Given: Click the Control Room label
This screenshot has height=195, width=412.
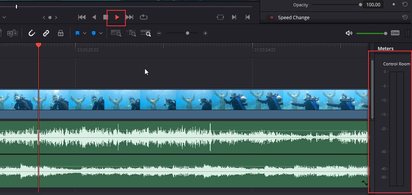Looking at the screenshot, I should (397, 64).
